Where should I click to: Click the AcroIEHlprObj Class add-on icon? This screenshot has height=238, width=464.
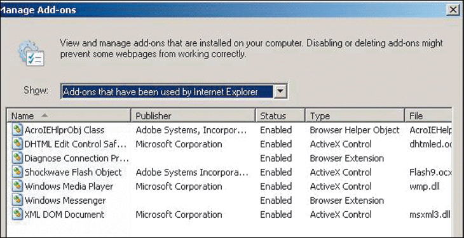(17, 130)
